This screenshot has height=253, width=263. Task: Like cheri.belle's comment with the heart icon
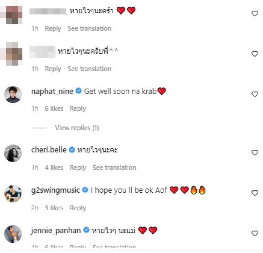[x=255, y=153]
